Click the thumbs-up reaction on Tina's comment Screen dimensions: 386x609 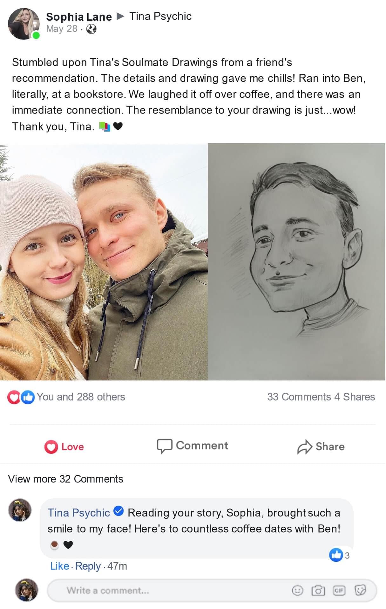tap(336, 555)
